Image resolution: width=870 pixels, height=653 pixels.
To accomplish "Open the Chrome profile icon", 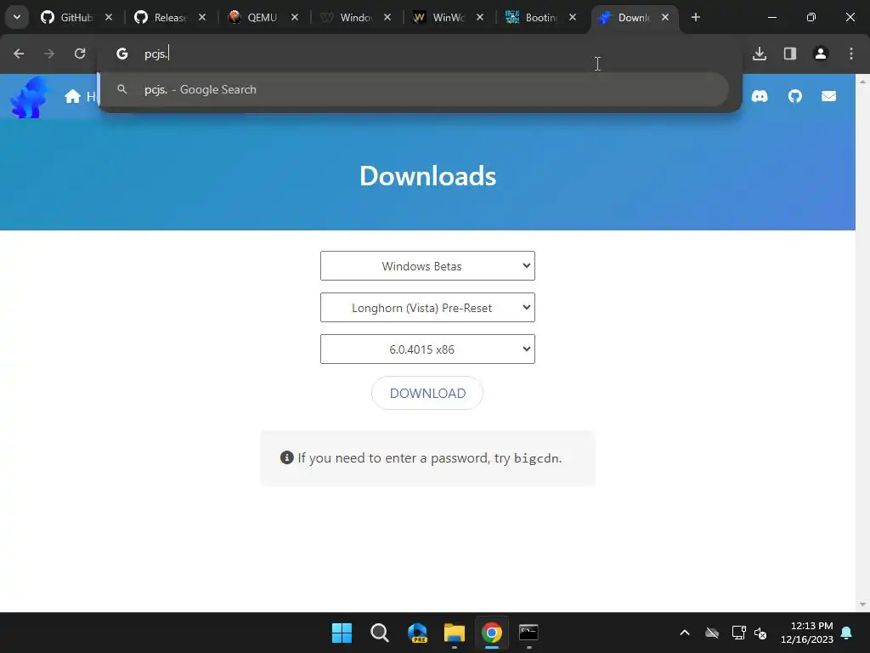I will pyautogui.click(x=821, y=54).
